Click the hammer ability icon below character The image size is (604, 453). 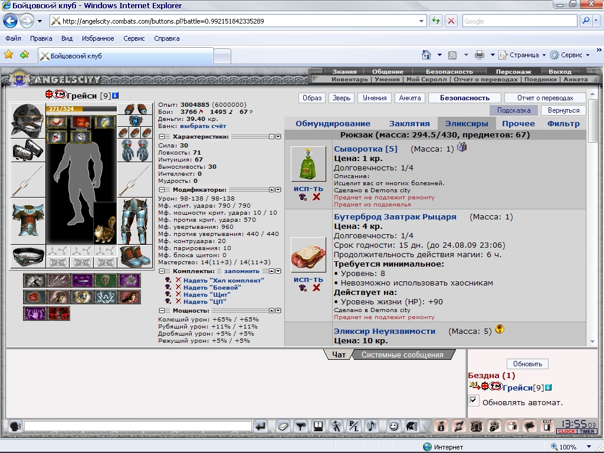click(35, 280)
